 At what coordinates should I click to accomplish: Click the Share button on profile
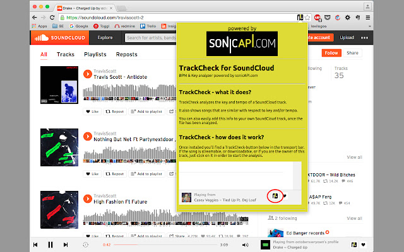tap(352, 53)
